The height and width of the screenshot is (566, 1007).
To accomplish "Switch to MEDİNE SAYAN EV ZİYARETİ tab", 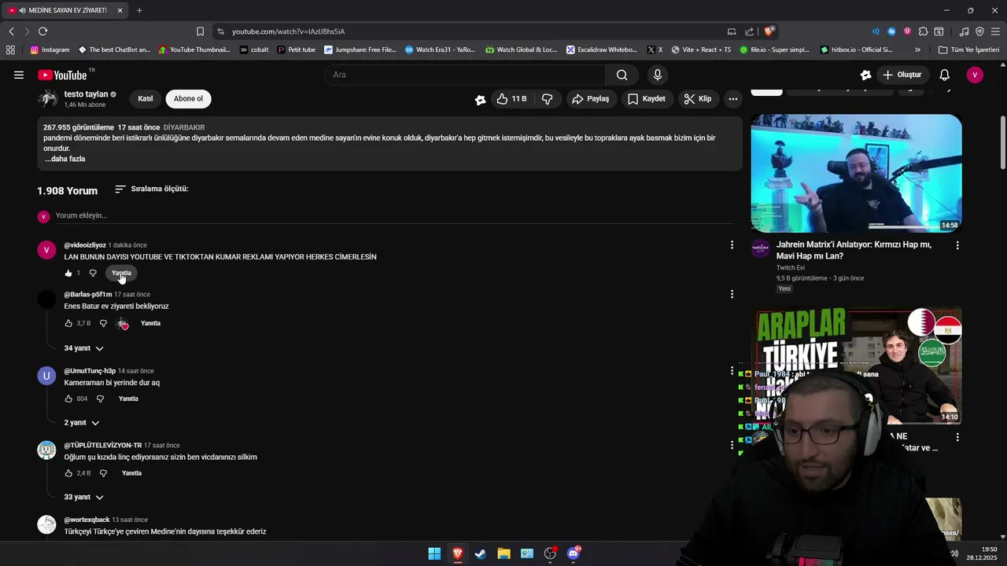I will point(63,10).
